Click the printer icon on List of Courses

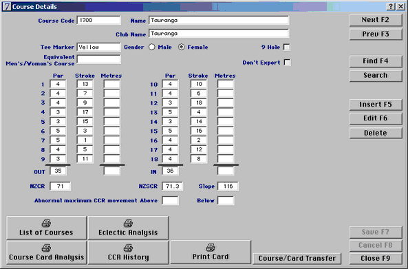pyautogui.click(x=46, y=223)
